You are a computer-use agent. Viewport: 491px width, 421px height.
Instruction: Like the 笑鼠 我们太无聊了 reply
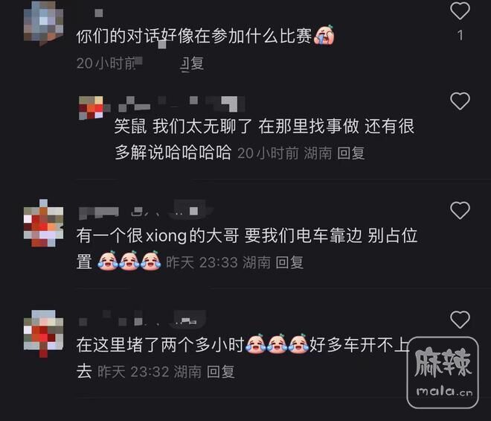tap(460, 101)
